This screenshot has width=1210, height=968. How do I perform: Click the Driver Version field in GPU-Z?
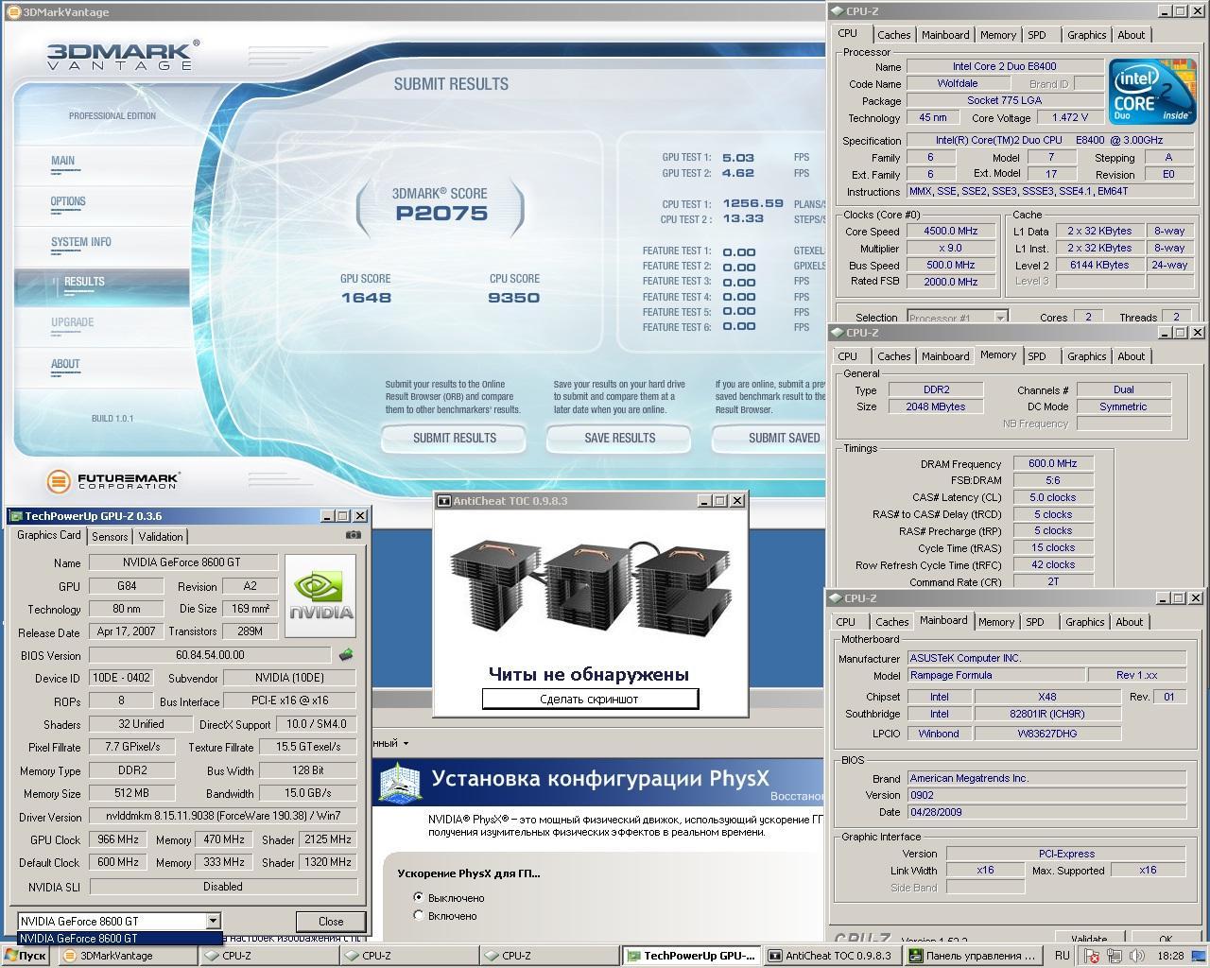[x=222, y=816]
